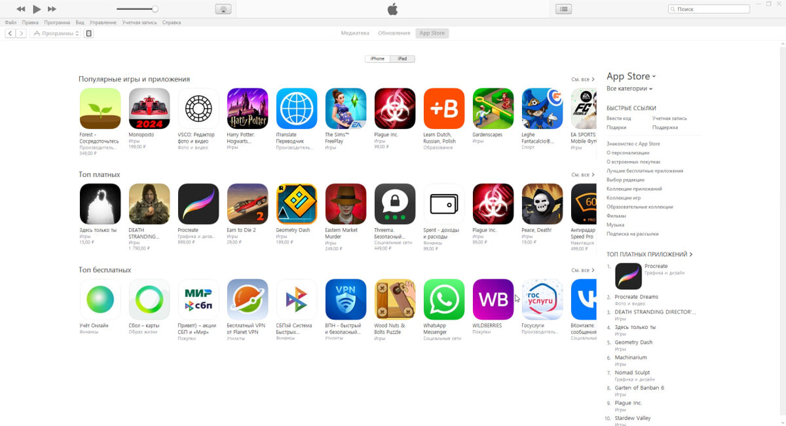Click the Forest app icon

100,109
